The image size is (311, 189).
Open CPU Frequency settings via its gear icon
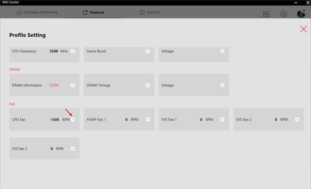pos(73,51)
